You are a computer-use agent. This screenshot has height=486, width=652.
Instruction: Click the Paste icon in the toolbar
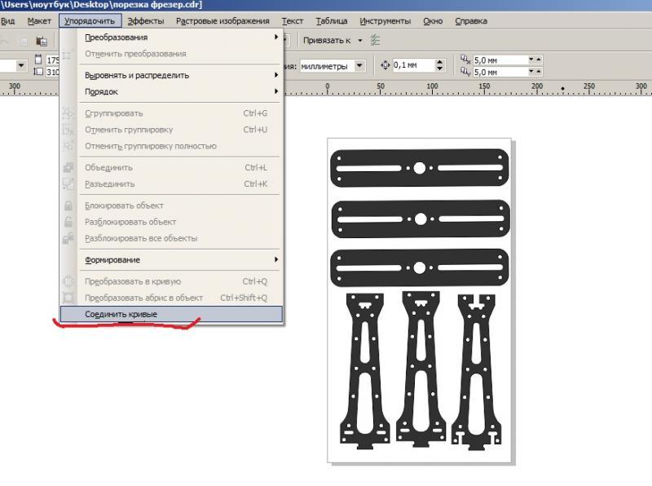[x=41, y=41]
